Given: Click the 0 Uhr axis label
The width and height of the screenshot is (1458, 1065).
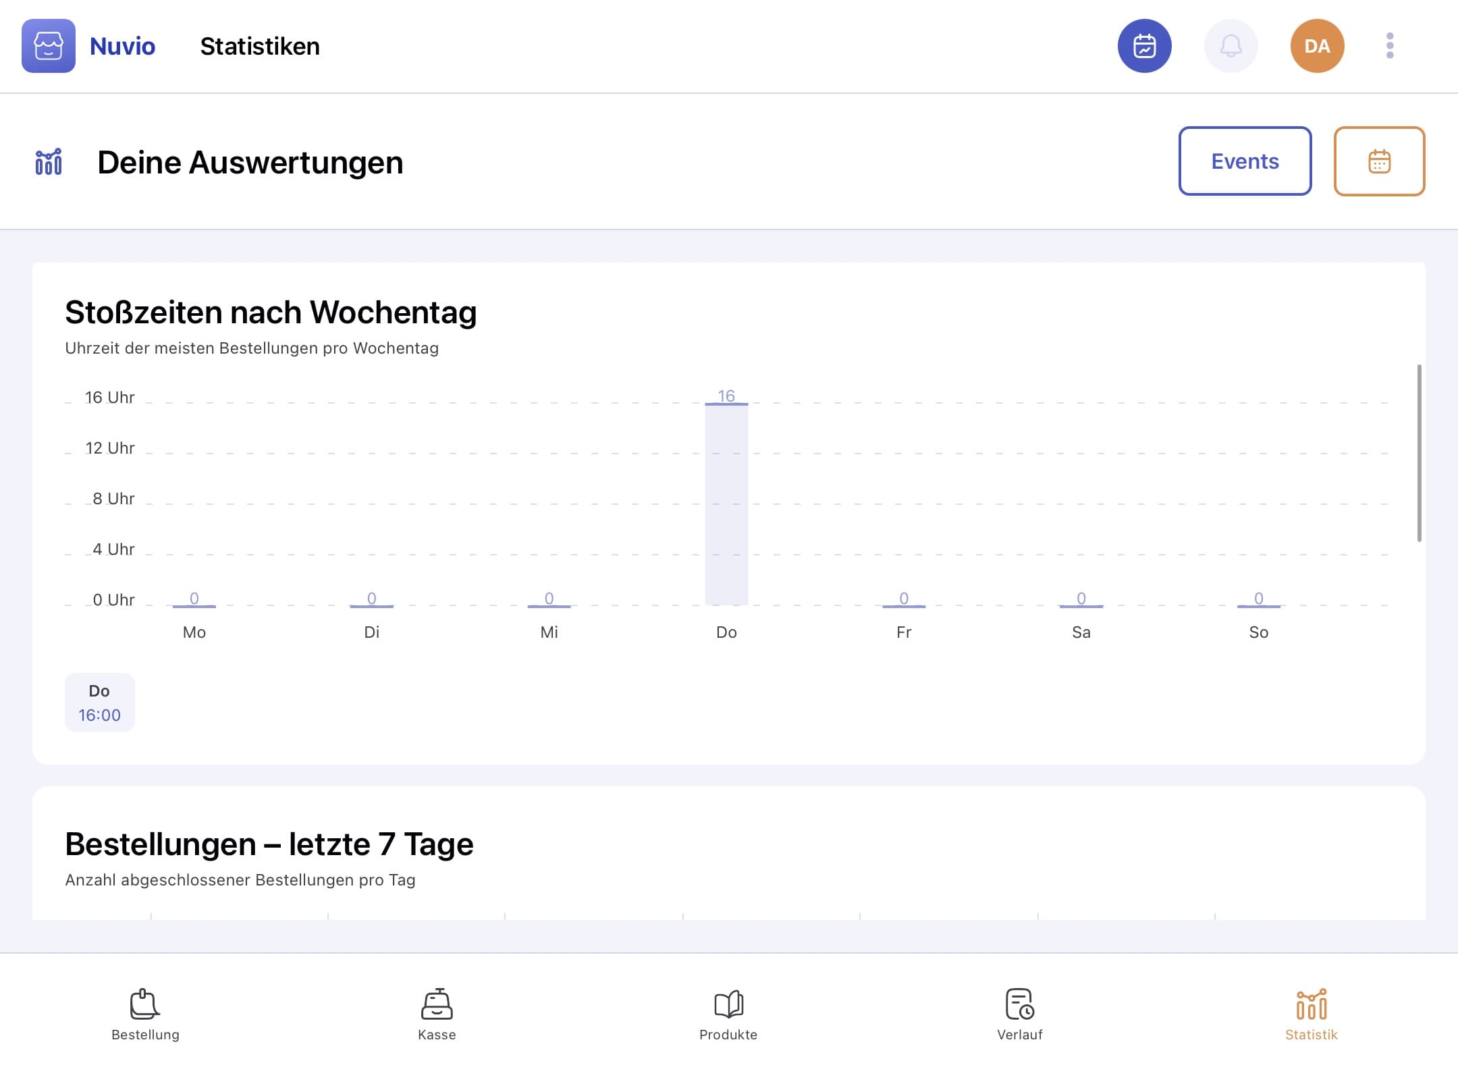Looking at the screenshot, I should (x=113, y=600).
